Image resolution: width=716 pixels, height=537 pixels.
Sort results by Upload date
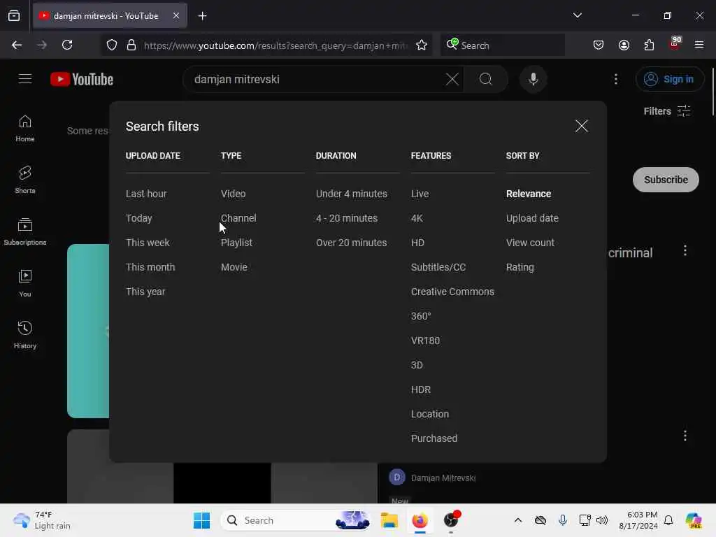point(532,219)
